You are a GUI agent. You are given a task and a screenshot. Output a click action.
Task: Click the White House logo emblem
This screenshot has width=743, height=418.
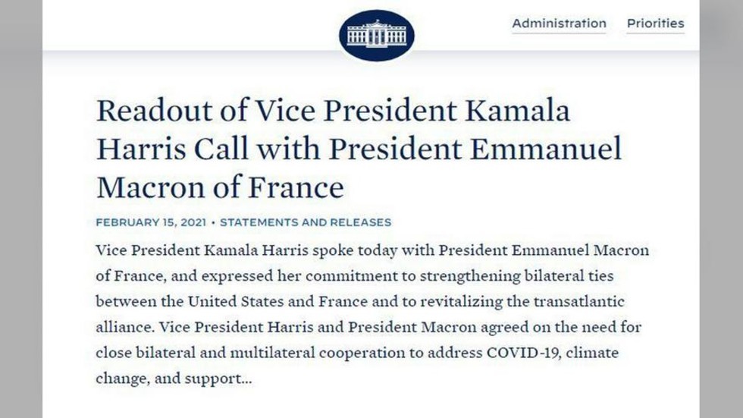click(377, 35)
